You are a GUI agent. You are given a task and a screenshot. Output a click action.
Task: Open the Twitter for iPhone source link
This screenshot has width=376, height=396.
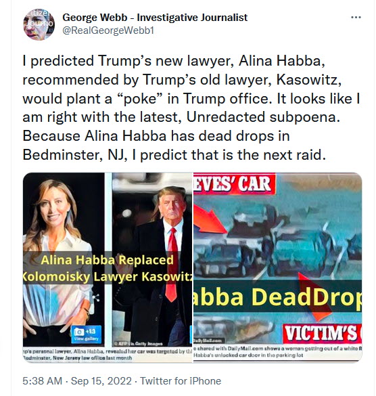pos(181,381)
